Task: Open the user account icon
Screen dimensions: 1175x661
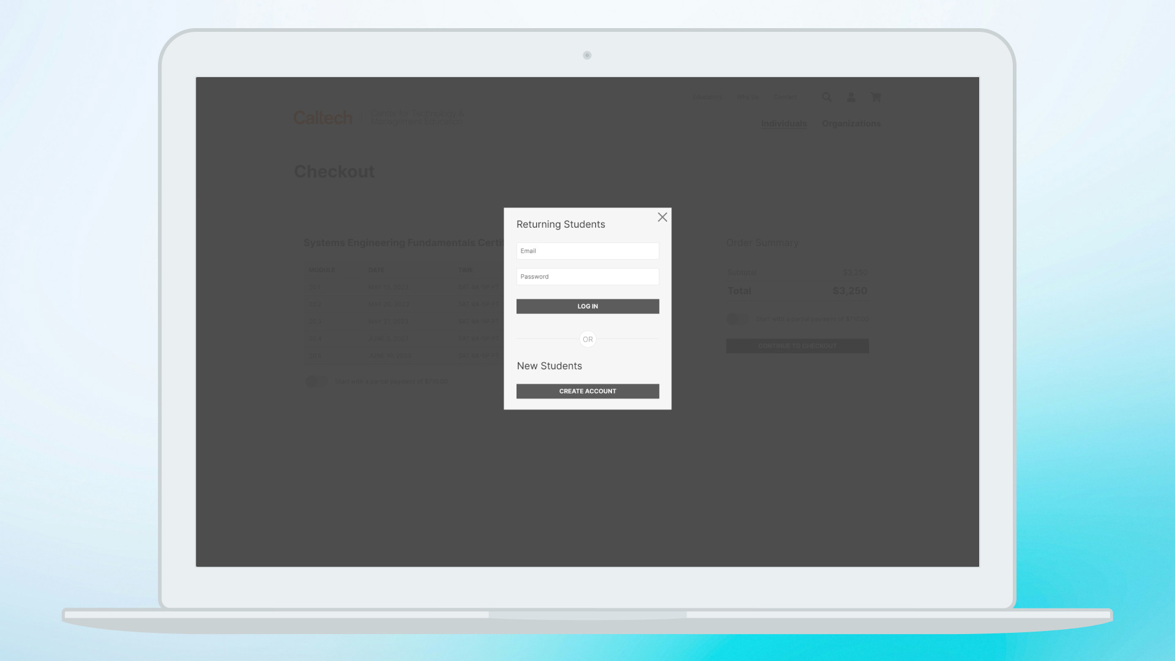Action: [x=851, y=97]
